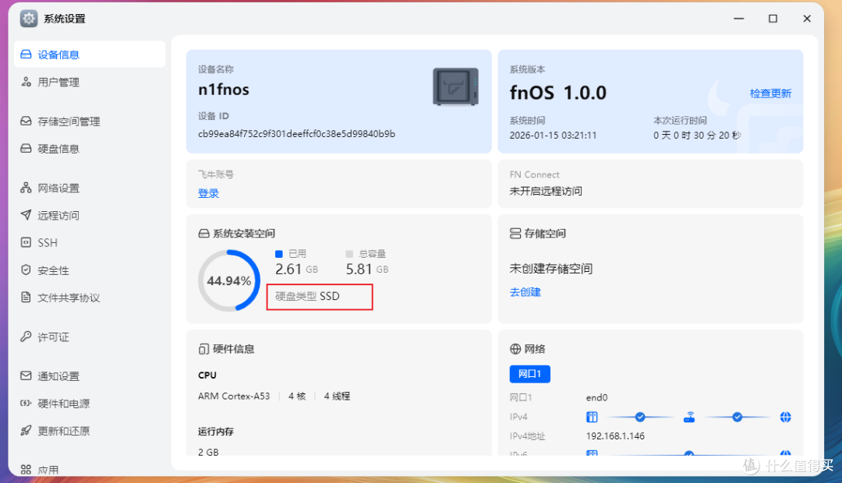Click the end0 interface name
The height and width of the screenshot is (483, 842).
(596, 397)
